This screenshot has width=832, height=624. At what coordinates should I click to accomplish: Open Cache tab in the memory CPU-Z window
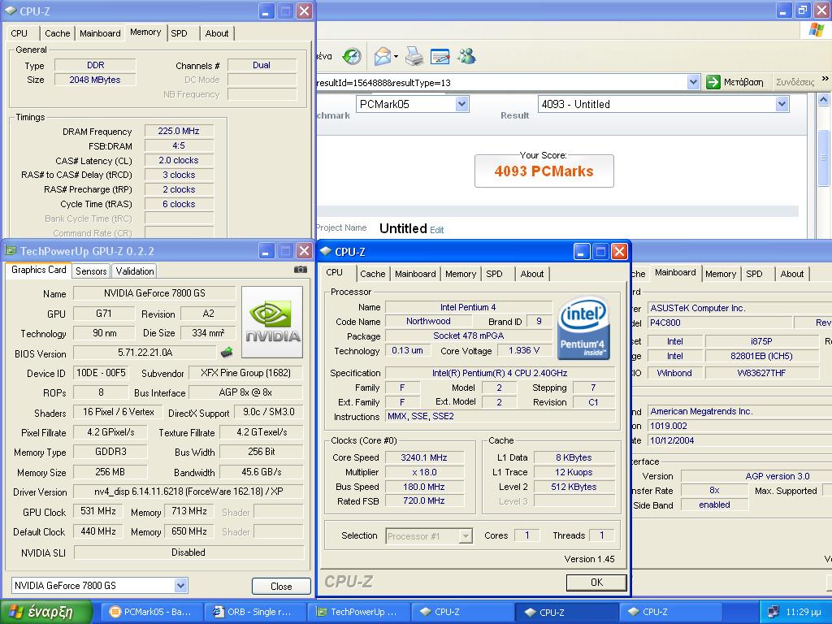click(x=58, y=33)
